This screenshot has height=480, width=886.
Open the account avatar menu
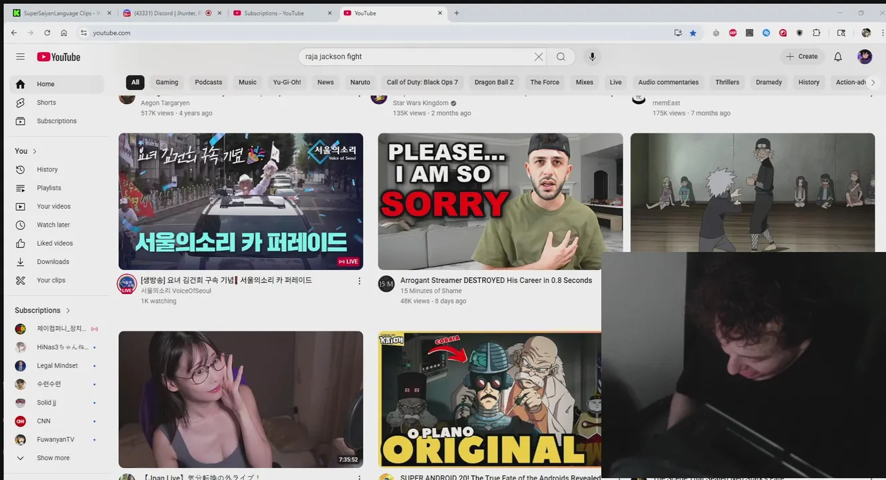(865, 57)
